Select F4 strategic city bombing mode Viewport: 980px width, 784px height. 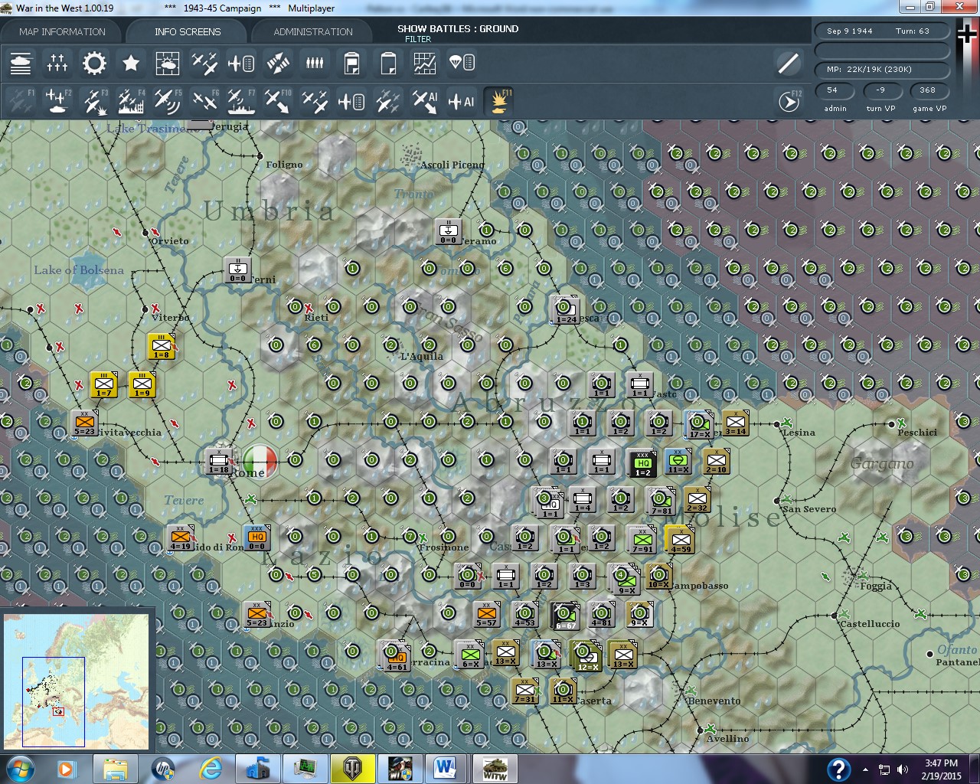[x=131, y=101]
